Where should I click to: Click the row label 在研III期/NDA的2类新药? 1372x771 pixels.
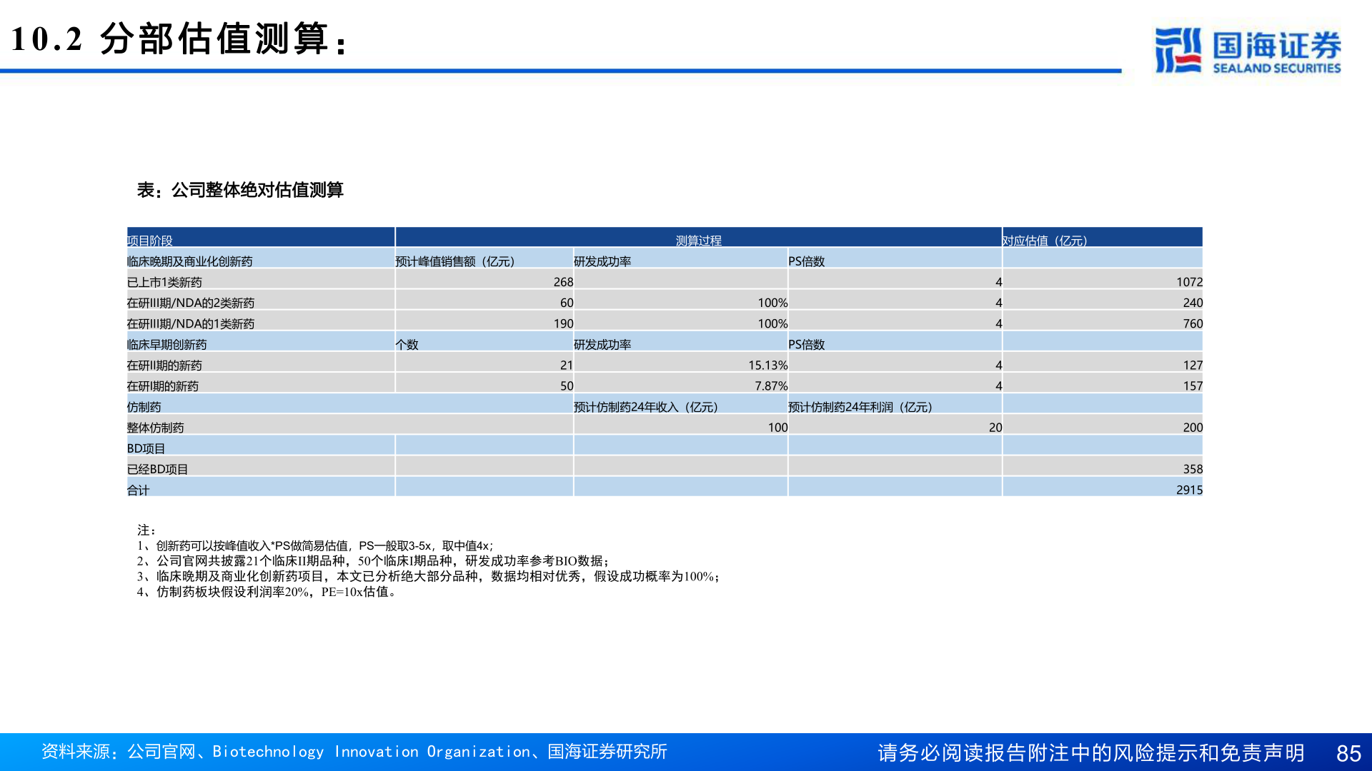(190, 303)
